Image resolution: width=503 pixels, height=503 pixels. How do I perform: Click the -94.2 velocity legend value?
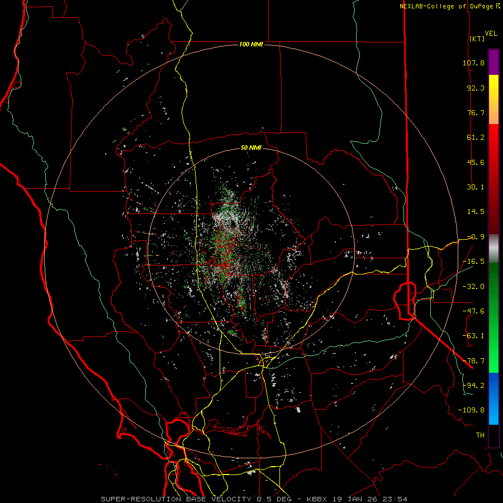pos(473,386)
